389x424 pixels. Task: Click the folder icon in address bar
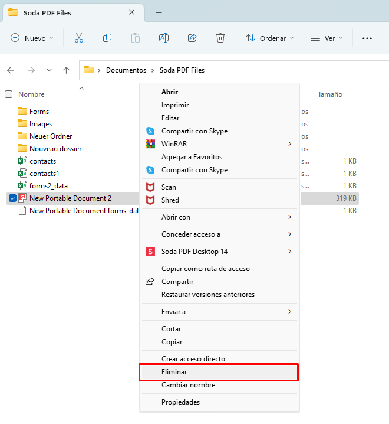click(89, 70)
